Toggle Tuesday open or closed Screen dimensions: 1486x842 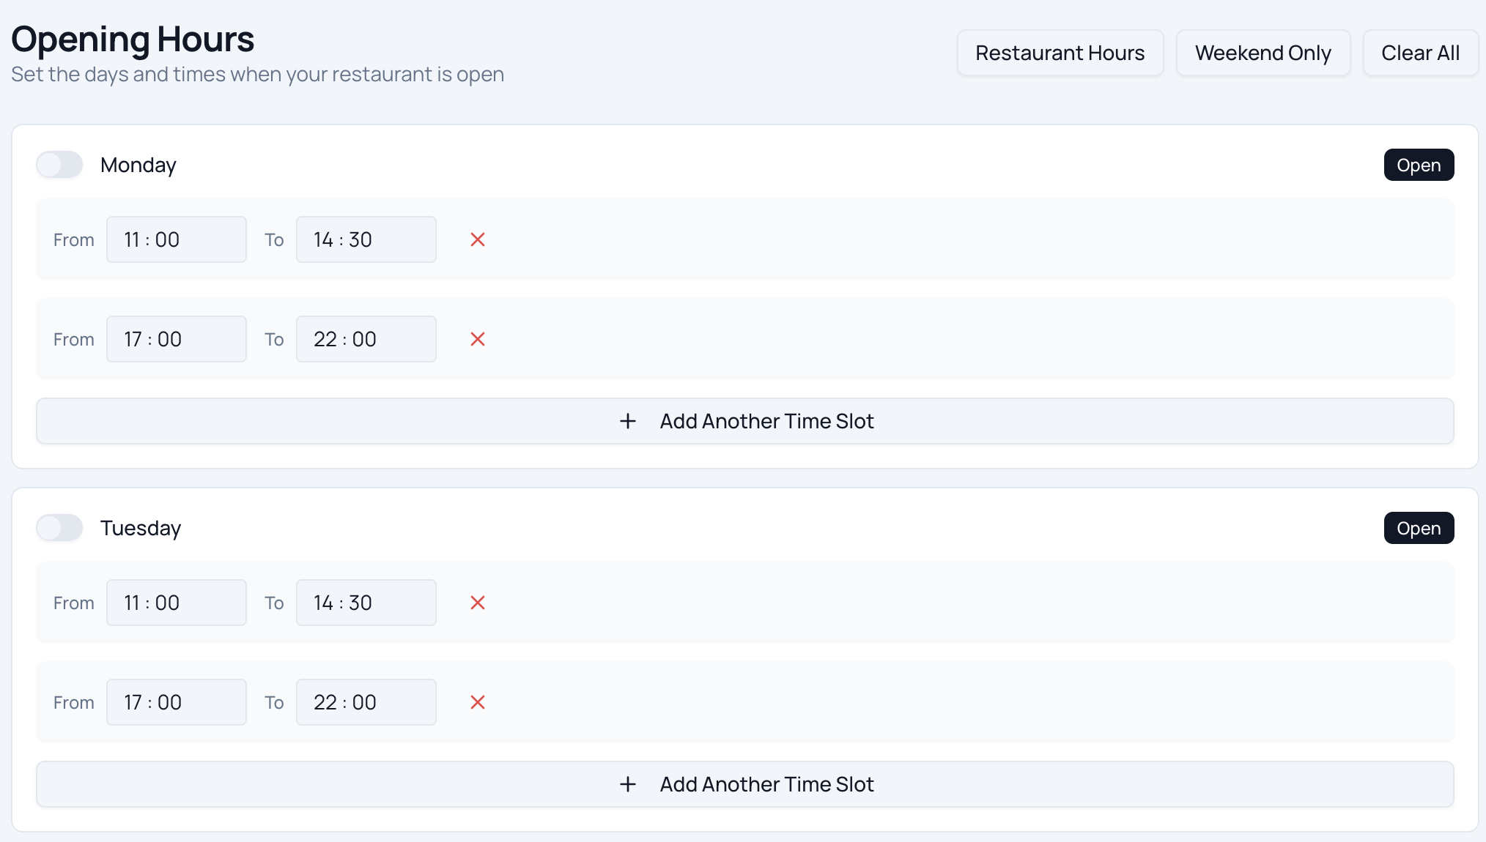[59, 527]
